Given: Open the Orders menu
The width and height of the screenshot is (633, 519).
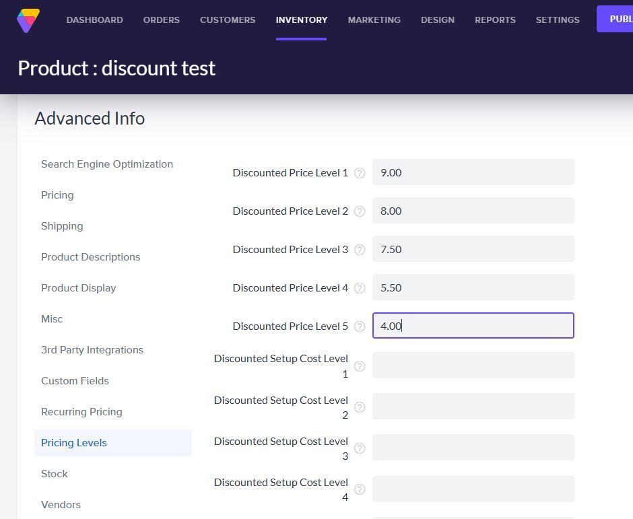Looking at the screenshot, I should click(161, 20).
